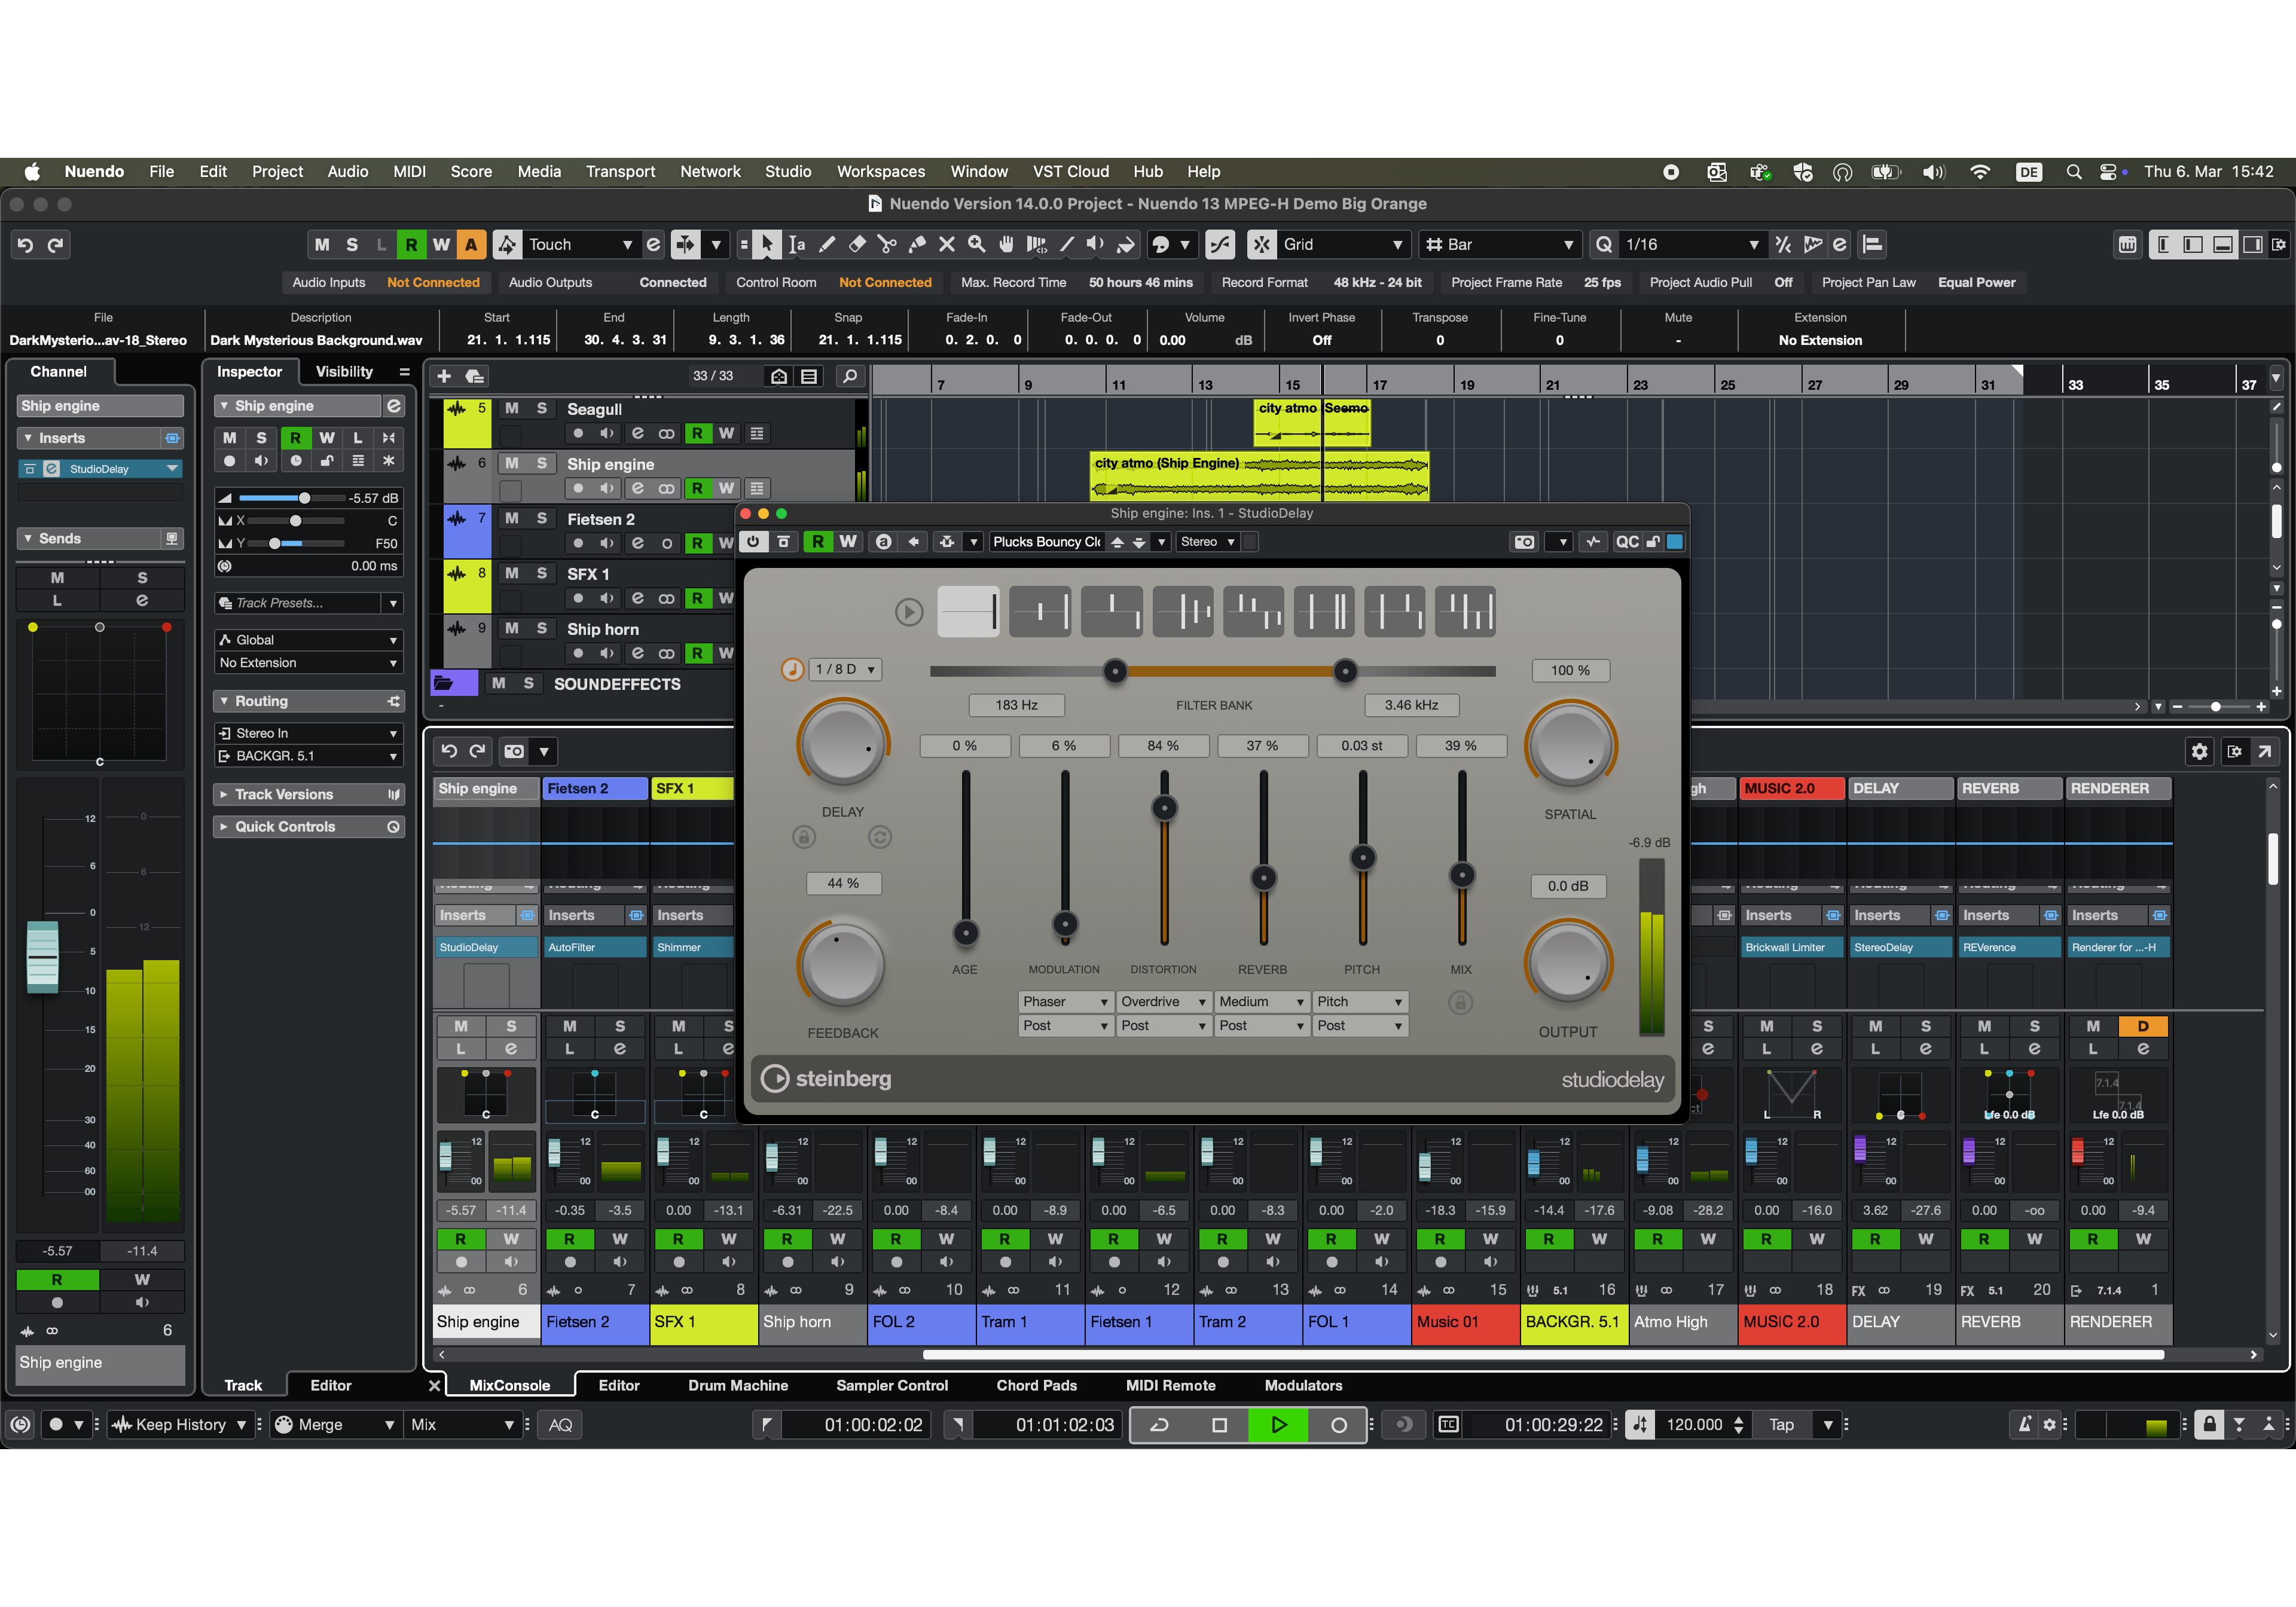
Task: Toggle global Automation A orange button
Action: (x=470, y=244)
